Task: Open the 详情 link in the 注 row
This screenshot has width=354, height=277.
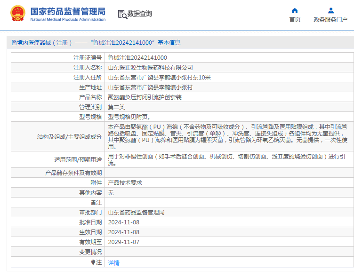Action: (x=113, y=263)
